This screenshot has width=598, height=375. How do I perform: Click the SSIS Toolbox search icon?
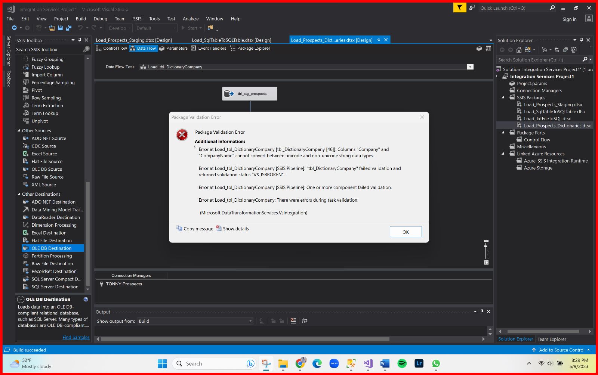point(86,49)
